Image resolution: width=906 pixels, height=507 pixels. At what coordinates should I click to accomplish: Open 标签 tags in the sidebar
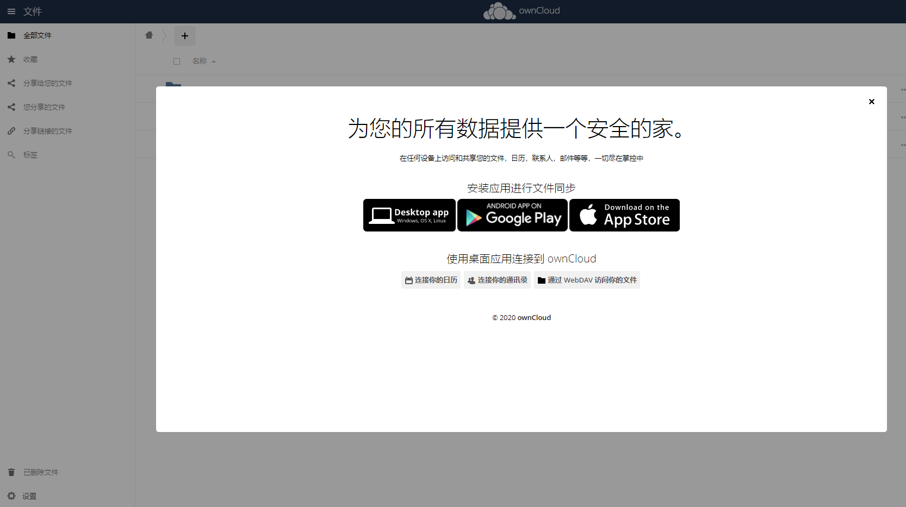tap(67, 155)
